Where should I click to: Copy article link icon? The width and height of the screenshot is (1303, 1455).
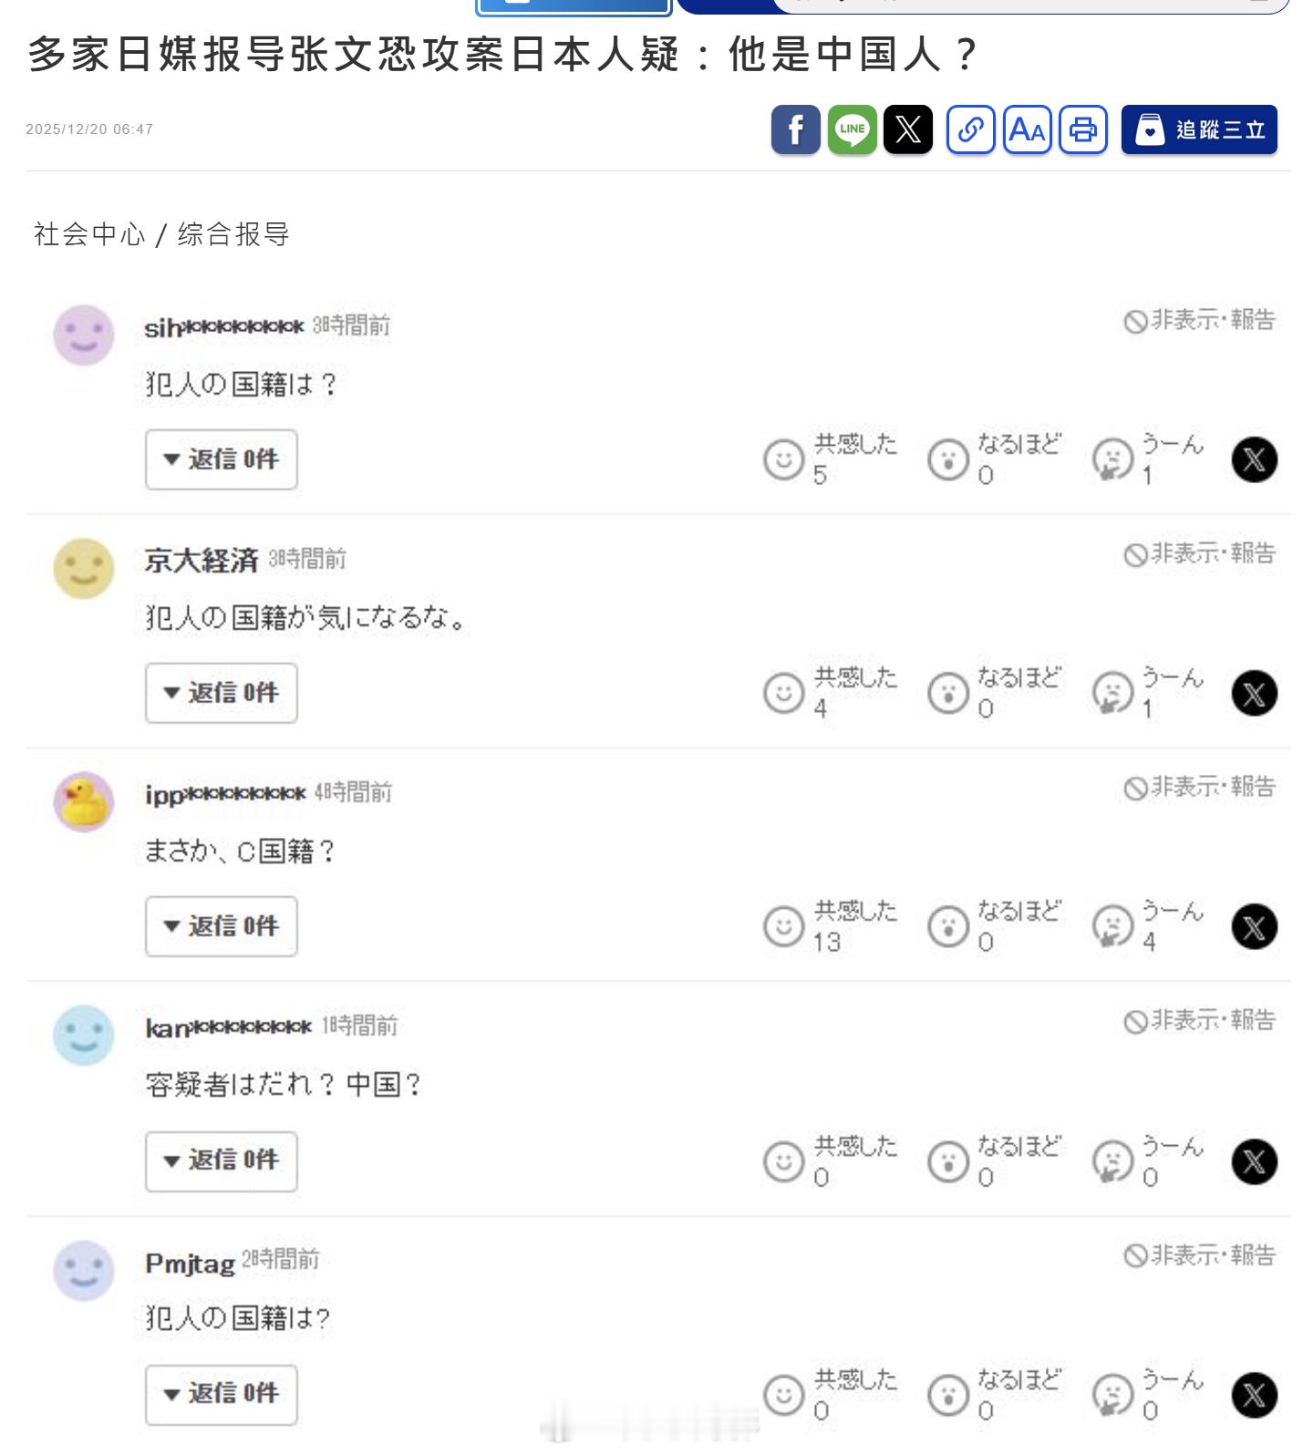[x=970, y=129]
